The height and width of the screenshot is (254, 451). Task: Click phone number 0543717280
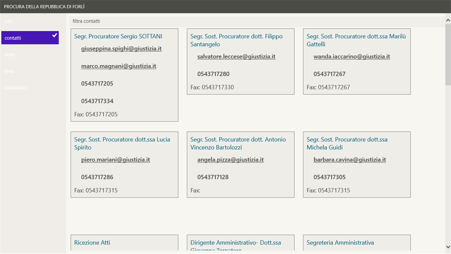point(213,74)
